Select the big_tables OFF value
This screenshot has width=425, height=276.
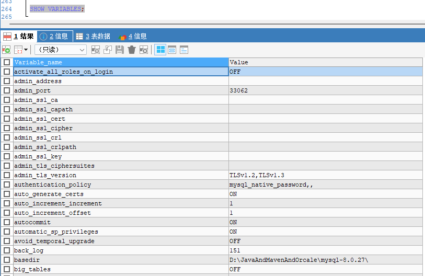click(326, 269)
